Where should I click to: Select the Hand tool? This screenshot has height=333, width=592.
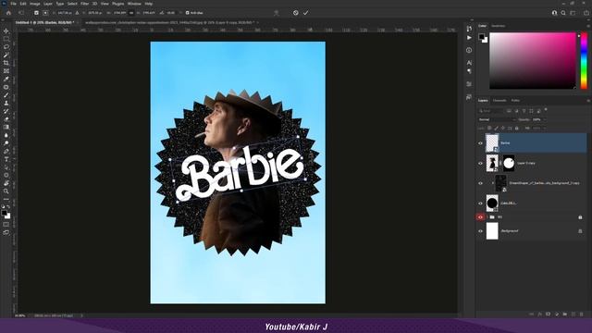(x=6, y=183)
